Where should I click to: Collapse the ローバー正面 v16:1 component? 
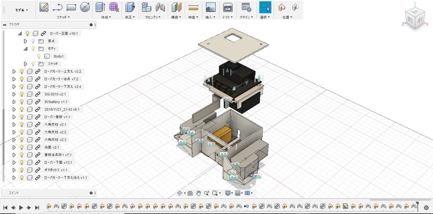[x=19, y=34]
